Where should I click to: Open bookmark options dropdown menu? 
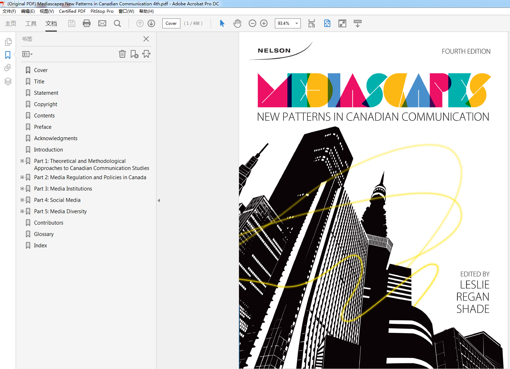coord(27,54)
